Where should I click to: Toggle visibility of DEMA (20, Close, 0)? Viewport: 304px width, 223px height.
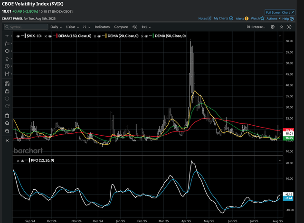[x=99, y=36]
